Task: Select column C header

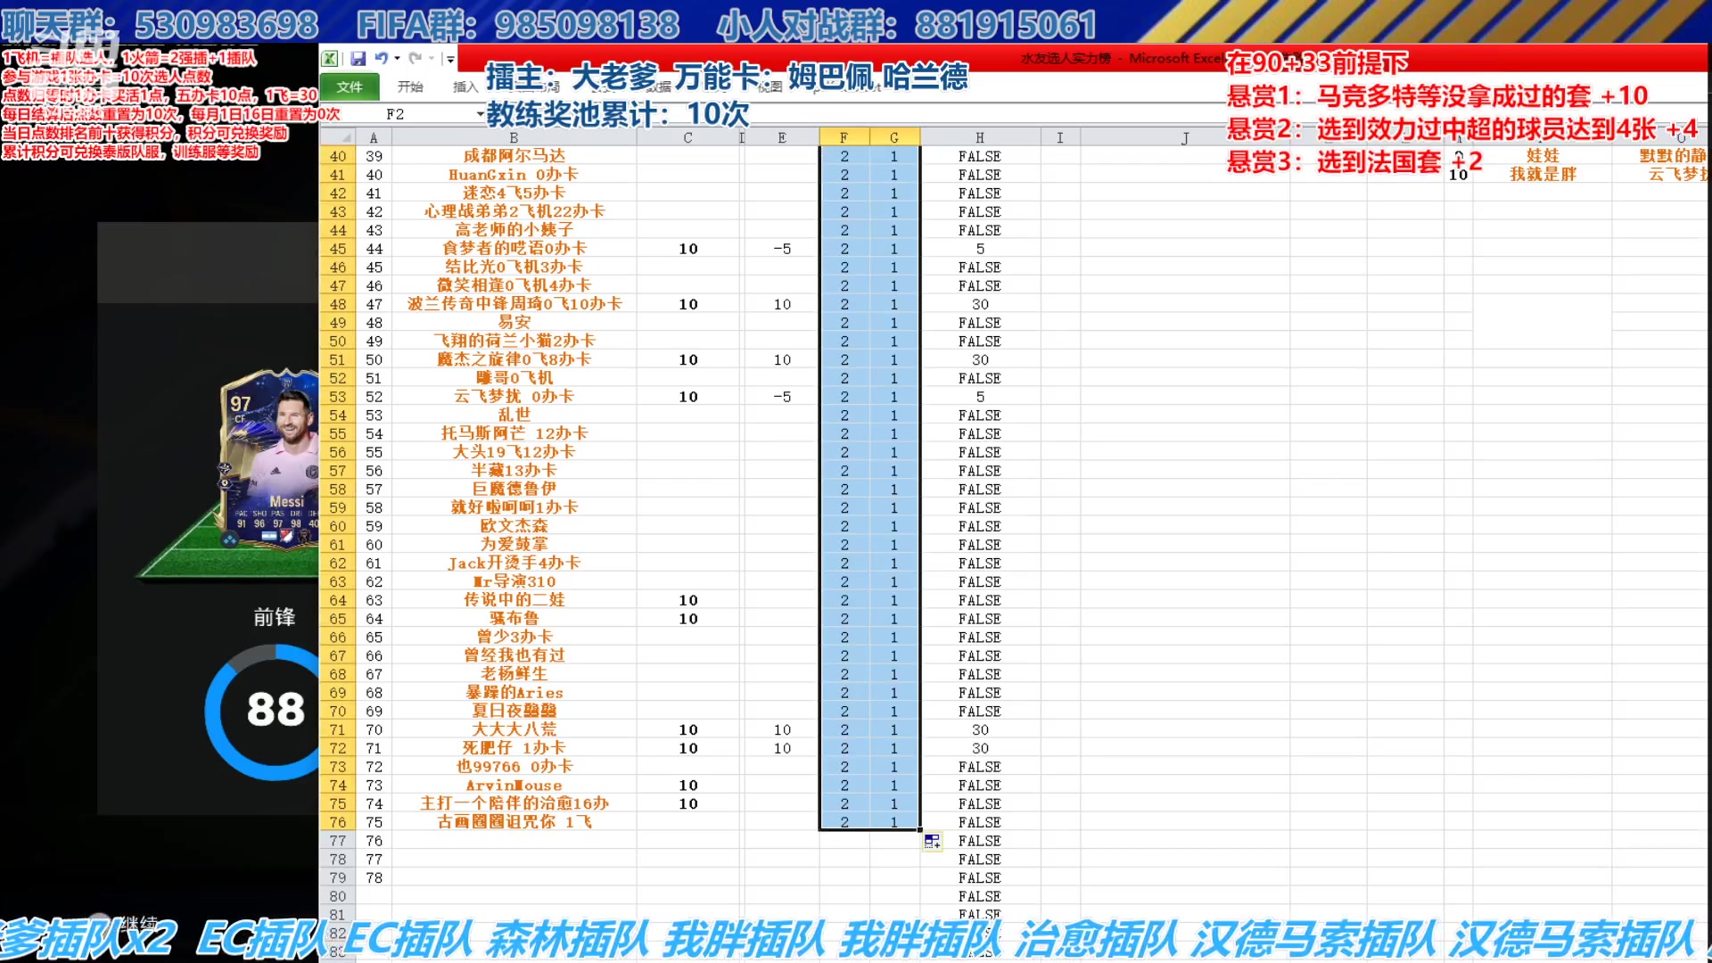Action: coord(687,137)
